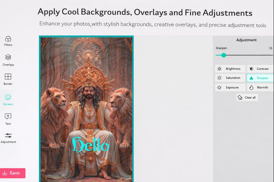Select the Brightness adjustment option

[x=230, y=69]
